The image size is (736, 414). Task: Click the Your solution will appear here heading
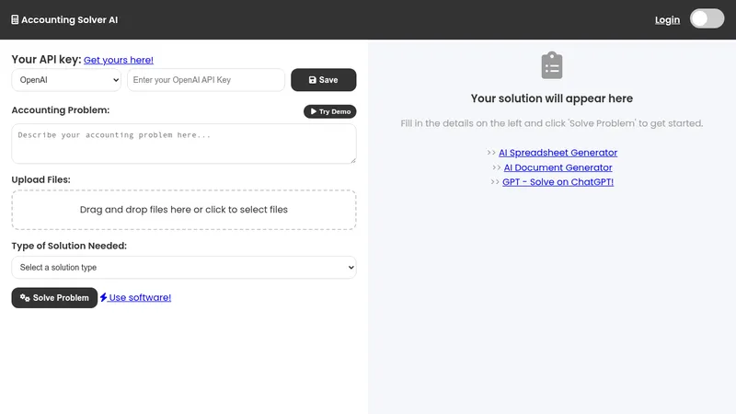[551, 98]
